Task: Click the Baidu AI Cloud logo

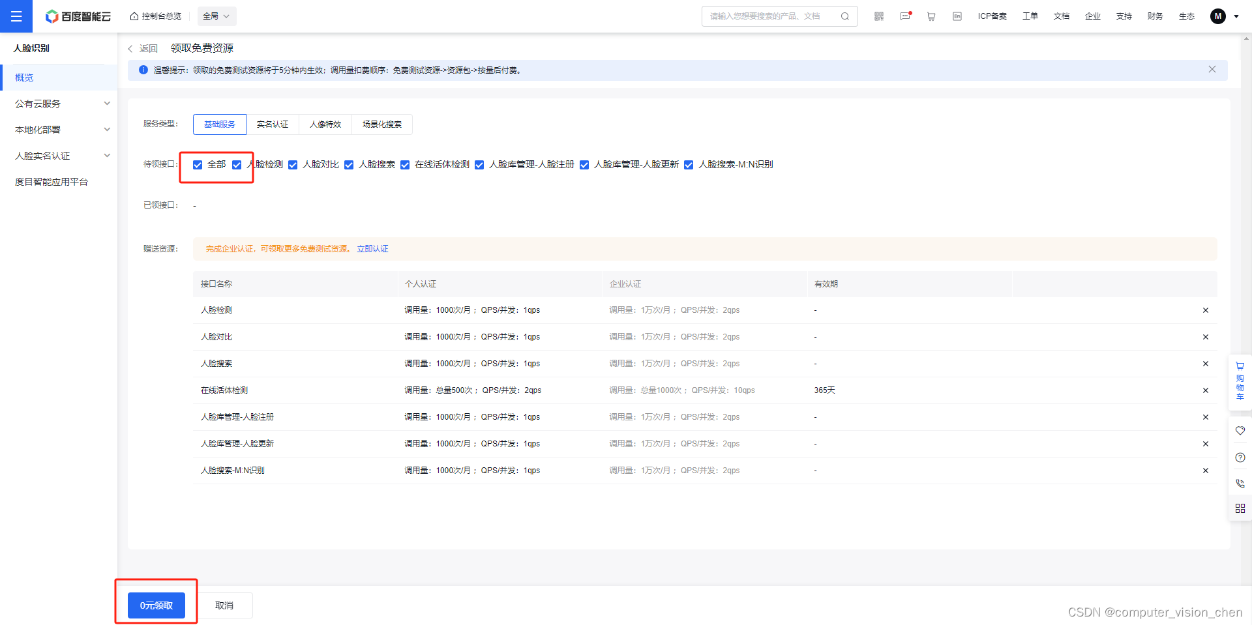Action: pos(78,16)
